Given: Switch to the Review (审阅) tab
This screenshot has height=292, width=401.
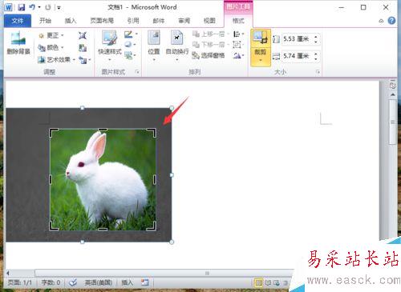Looking at the screenshot, I should pyautogui.click(x=184, y=21).
